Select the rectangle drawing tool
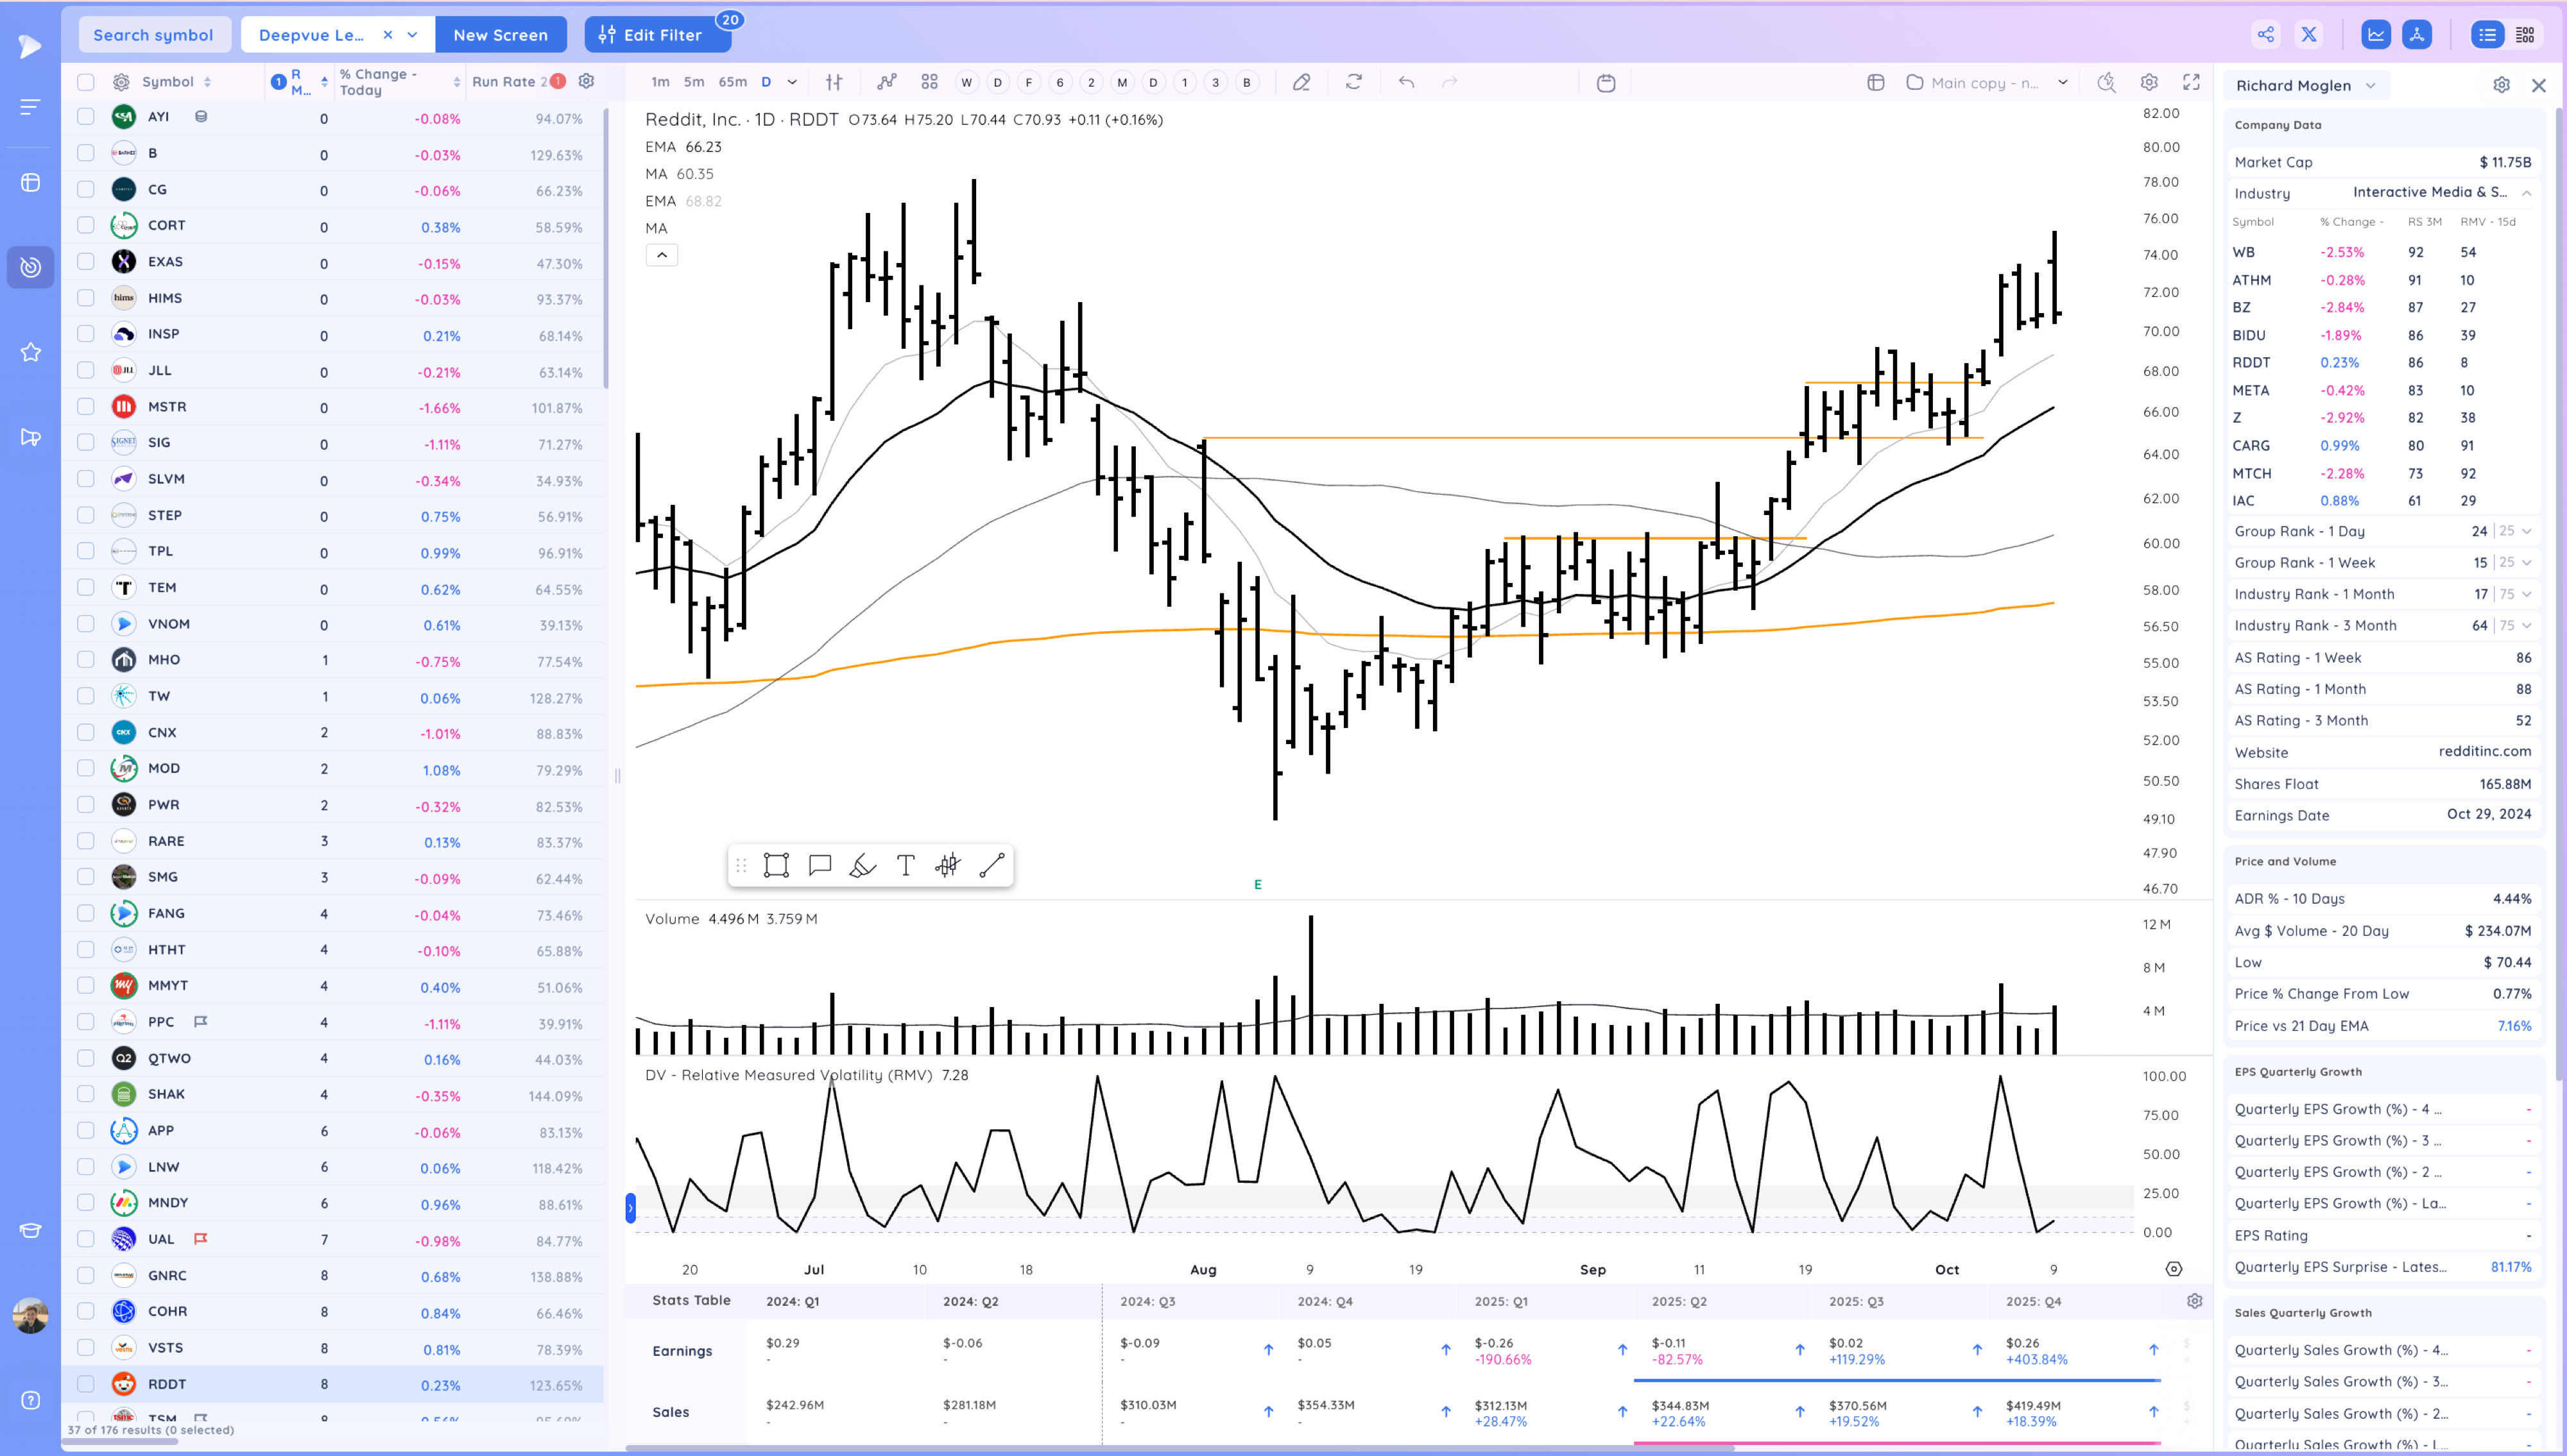The image size is (2567, 1456). coord(777,865)
